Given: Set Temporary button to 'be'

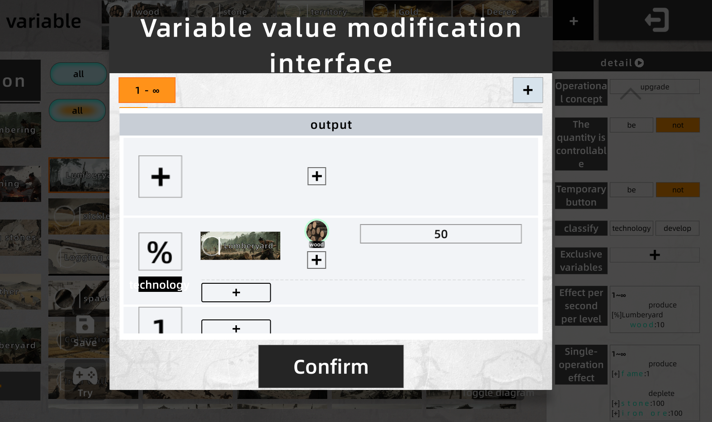Looking at the screenshot, I should tap(631, 190).
